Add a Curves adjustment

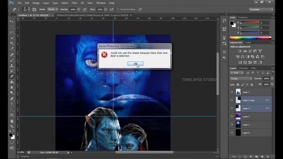[250, 51]
